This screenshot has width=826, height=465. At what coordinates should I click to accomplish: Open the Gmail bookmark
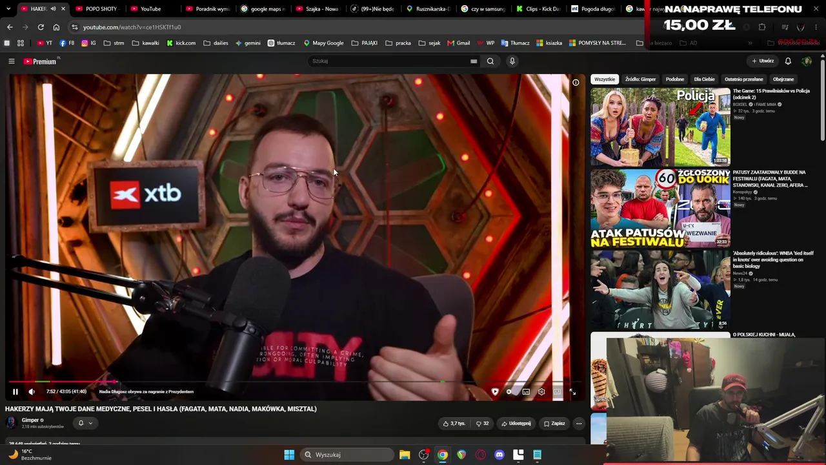(458, 43)
